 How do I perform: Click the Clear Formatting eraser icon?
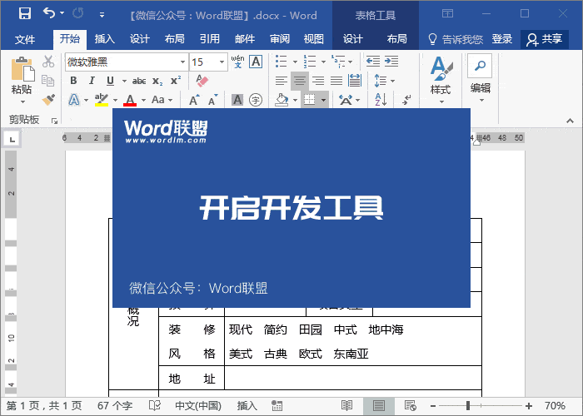click(202, 81)
